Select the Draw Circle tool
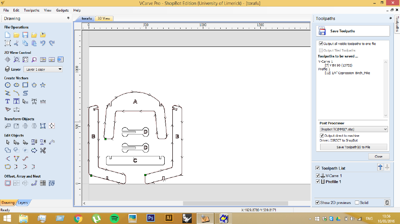 tap(8, 85)
